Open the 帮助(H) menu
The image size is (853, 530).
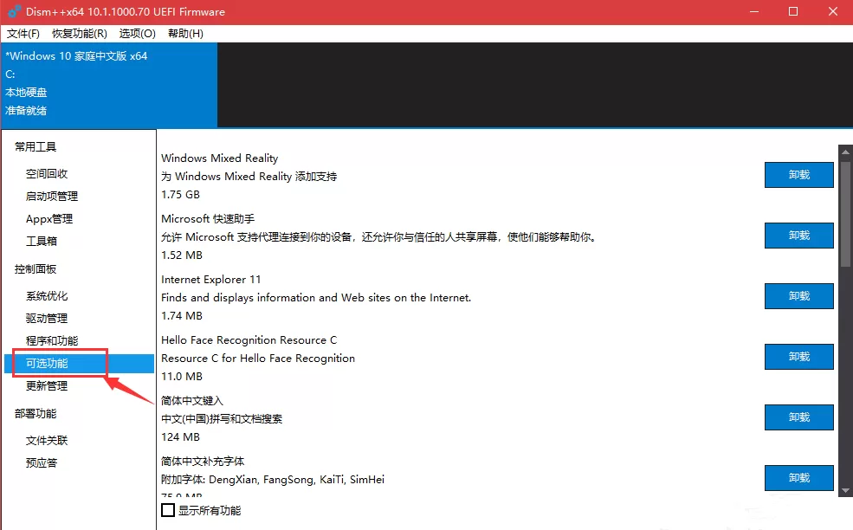185,34
